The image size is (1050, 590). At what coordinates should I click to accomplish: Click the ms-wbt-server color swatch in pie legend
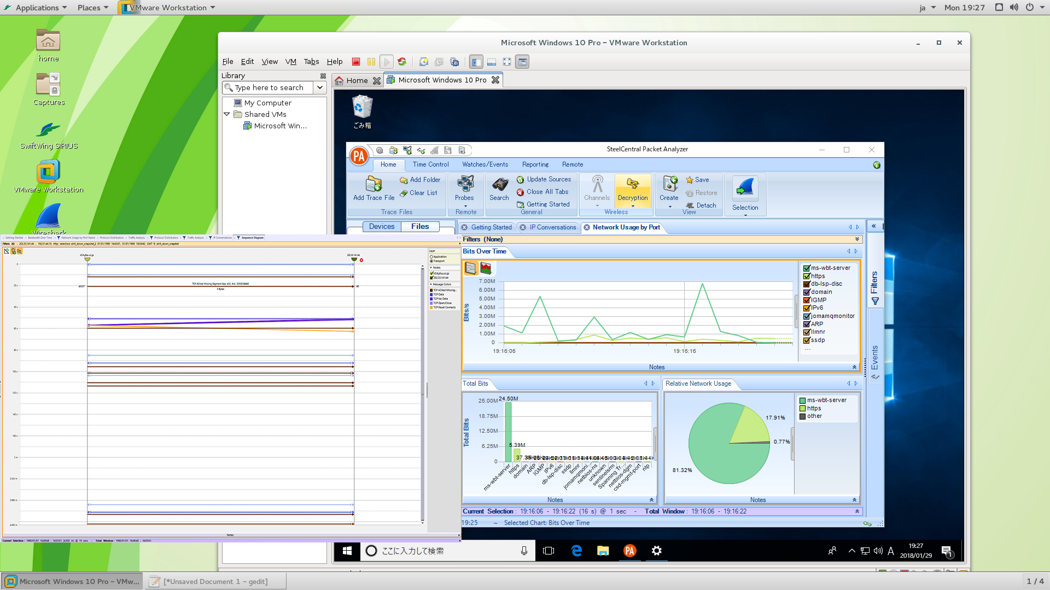tap(802, 400)
